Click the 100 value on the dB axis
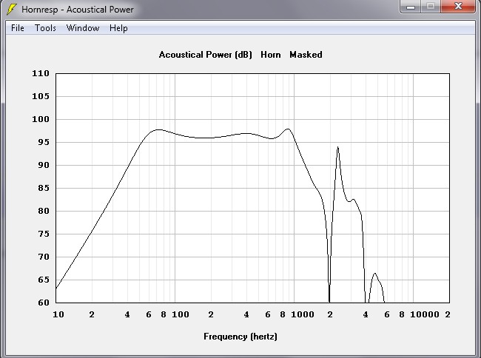481x358 pixels. [41, 120]
